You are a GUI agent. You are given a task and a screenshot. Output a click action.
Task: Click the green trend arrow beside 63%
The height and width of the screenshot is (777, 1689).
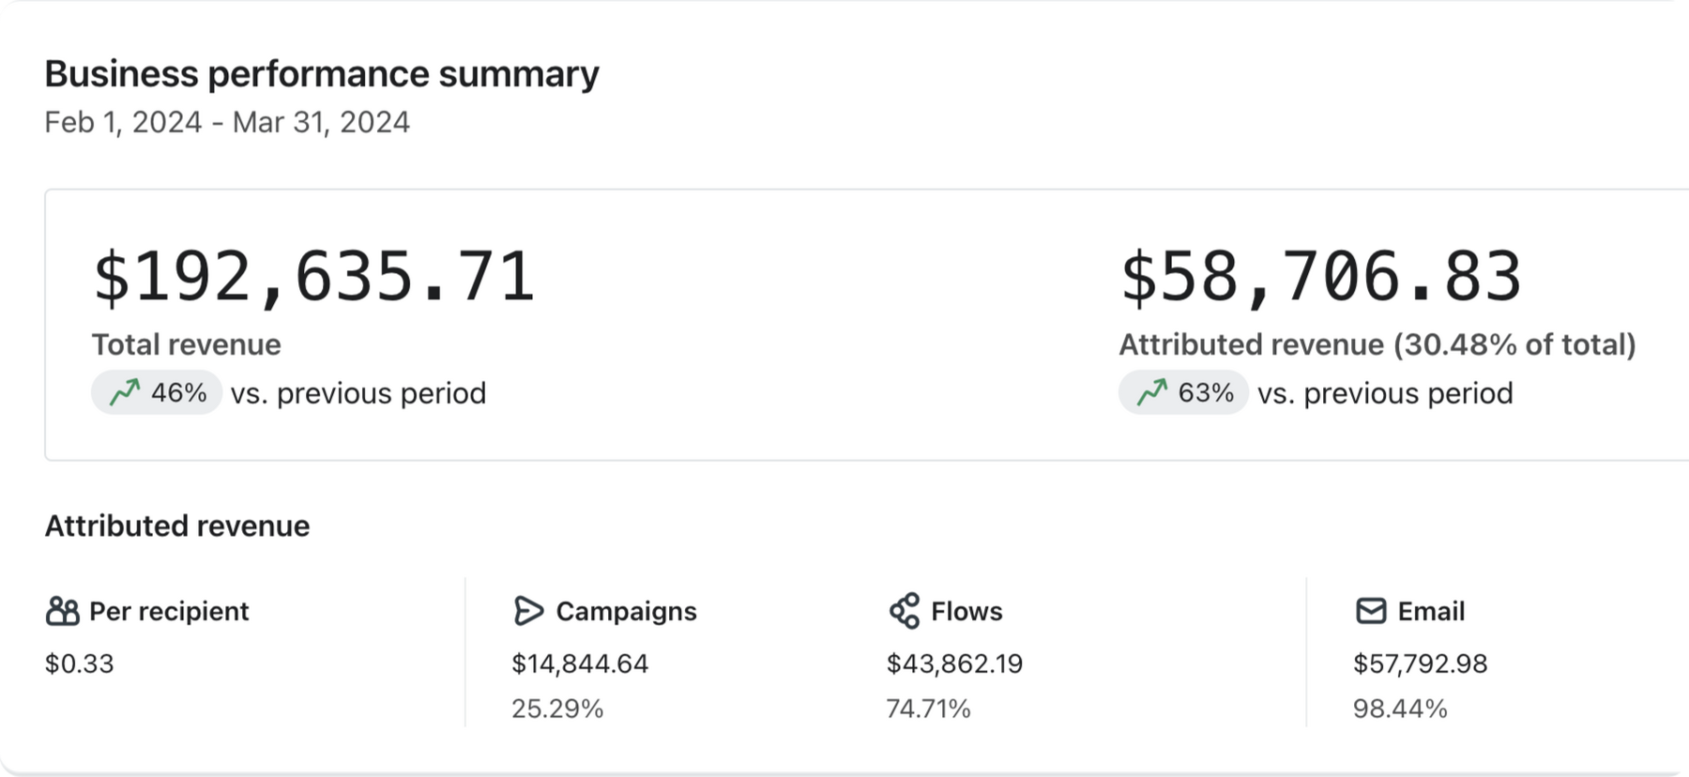tap(1152, 392)
